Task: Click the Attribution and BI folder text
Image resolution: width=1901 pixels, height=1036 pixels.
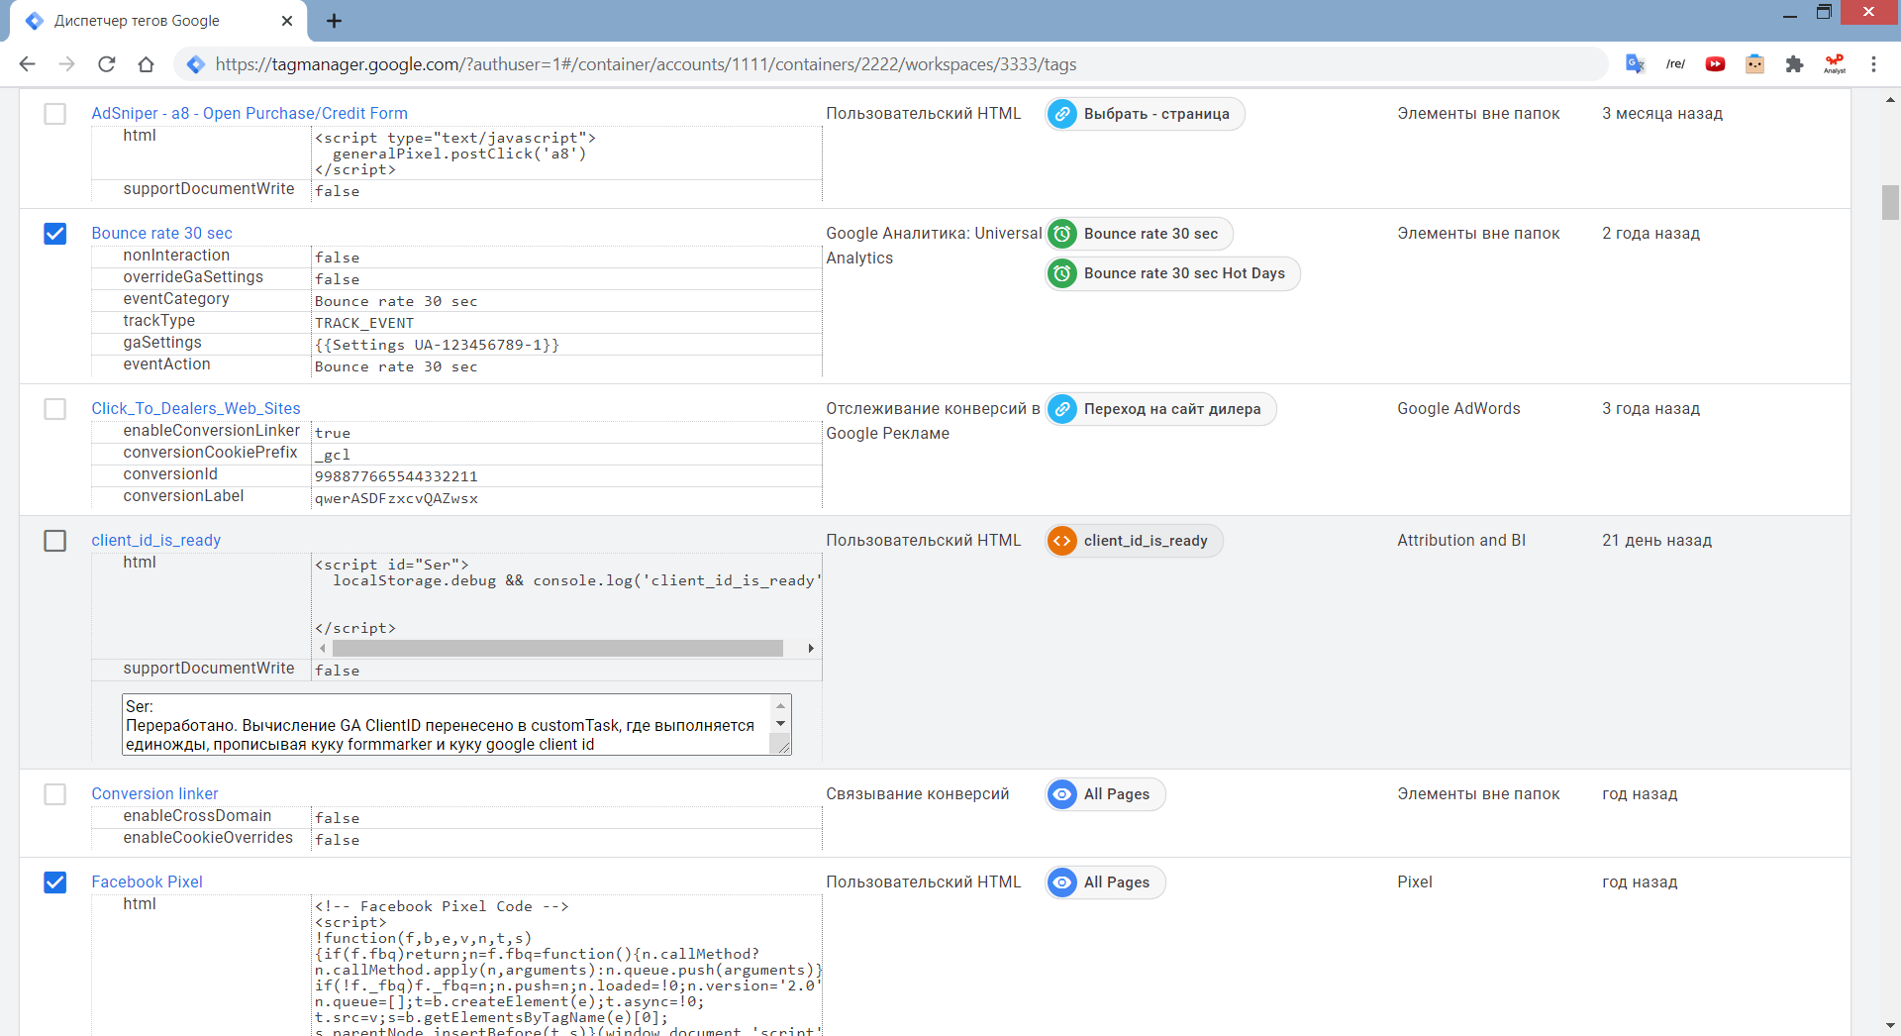Action: coord(1461,541)
